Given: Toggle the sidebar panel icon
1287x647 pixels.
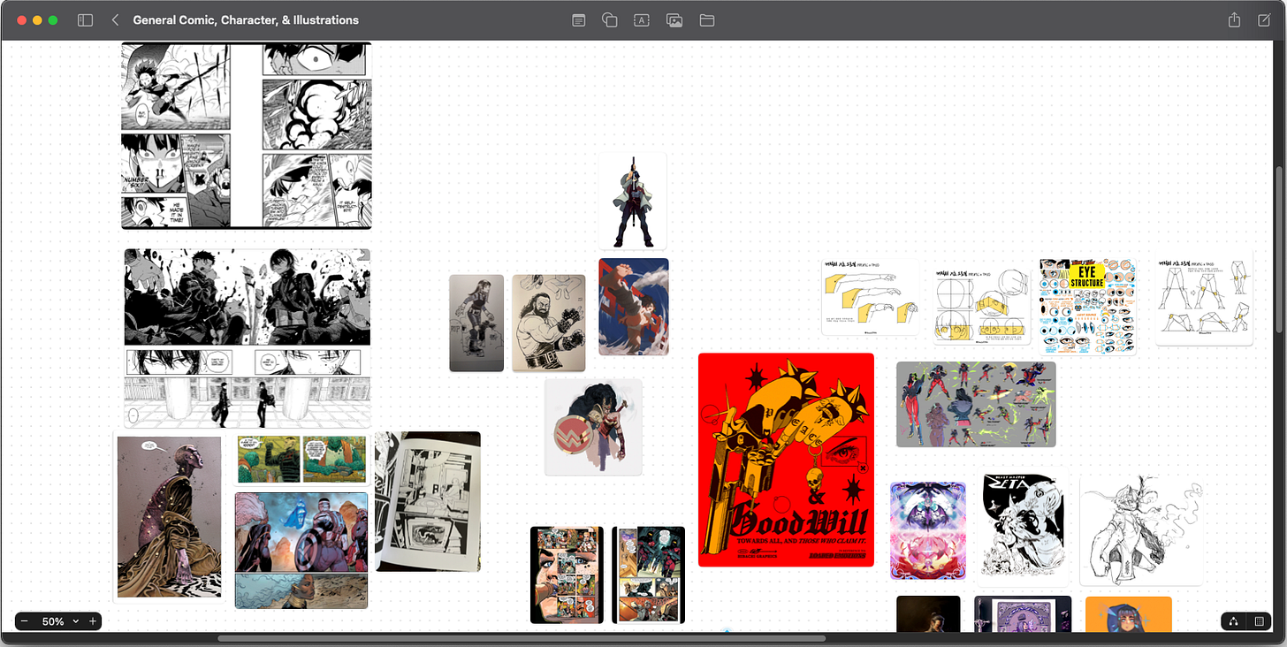Looking at the screenshot, I should click(85, 19).
